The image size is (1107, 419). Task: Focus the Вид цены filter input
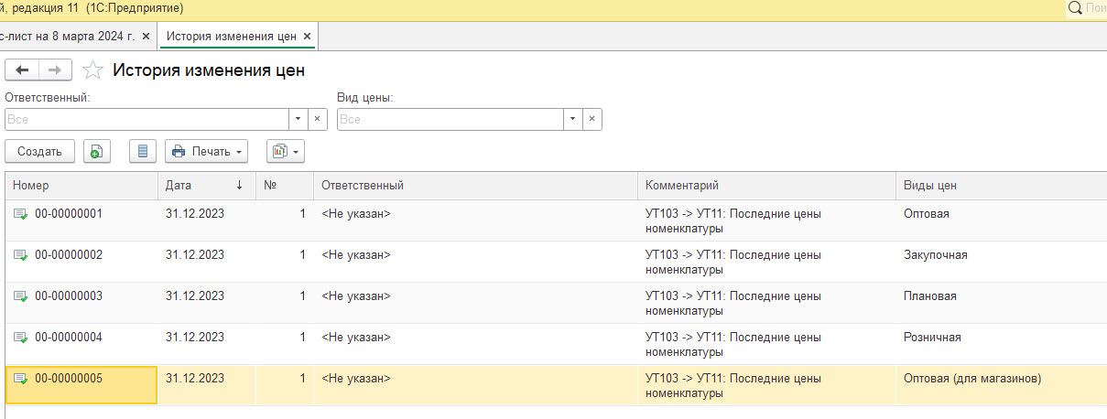[450, 120]
